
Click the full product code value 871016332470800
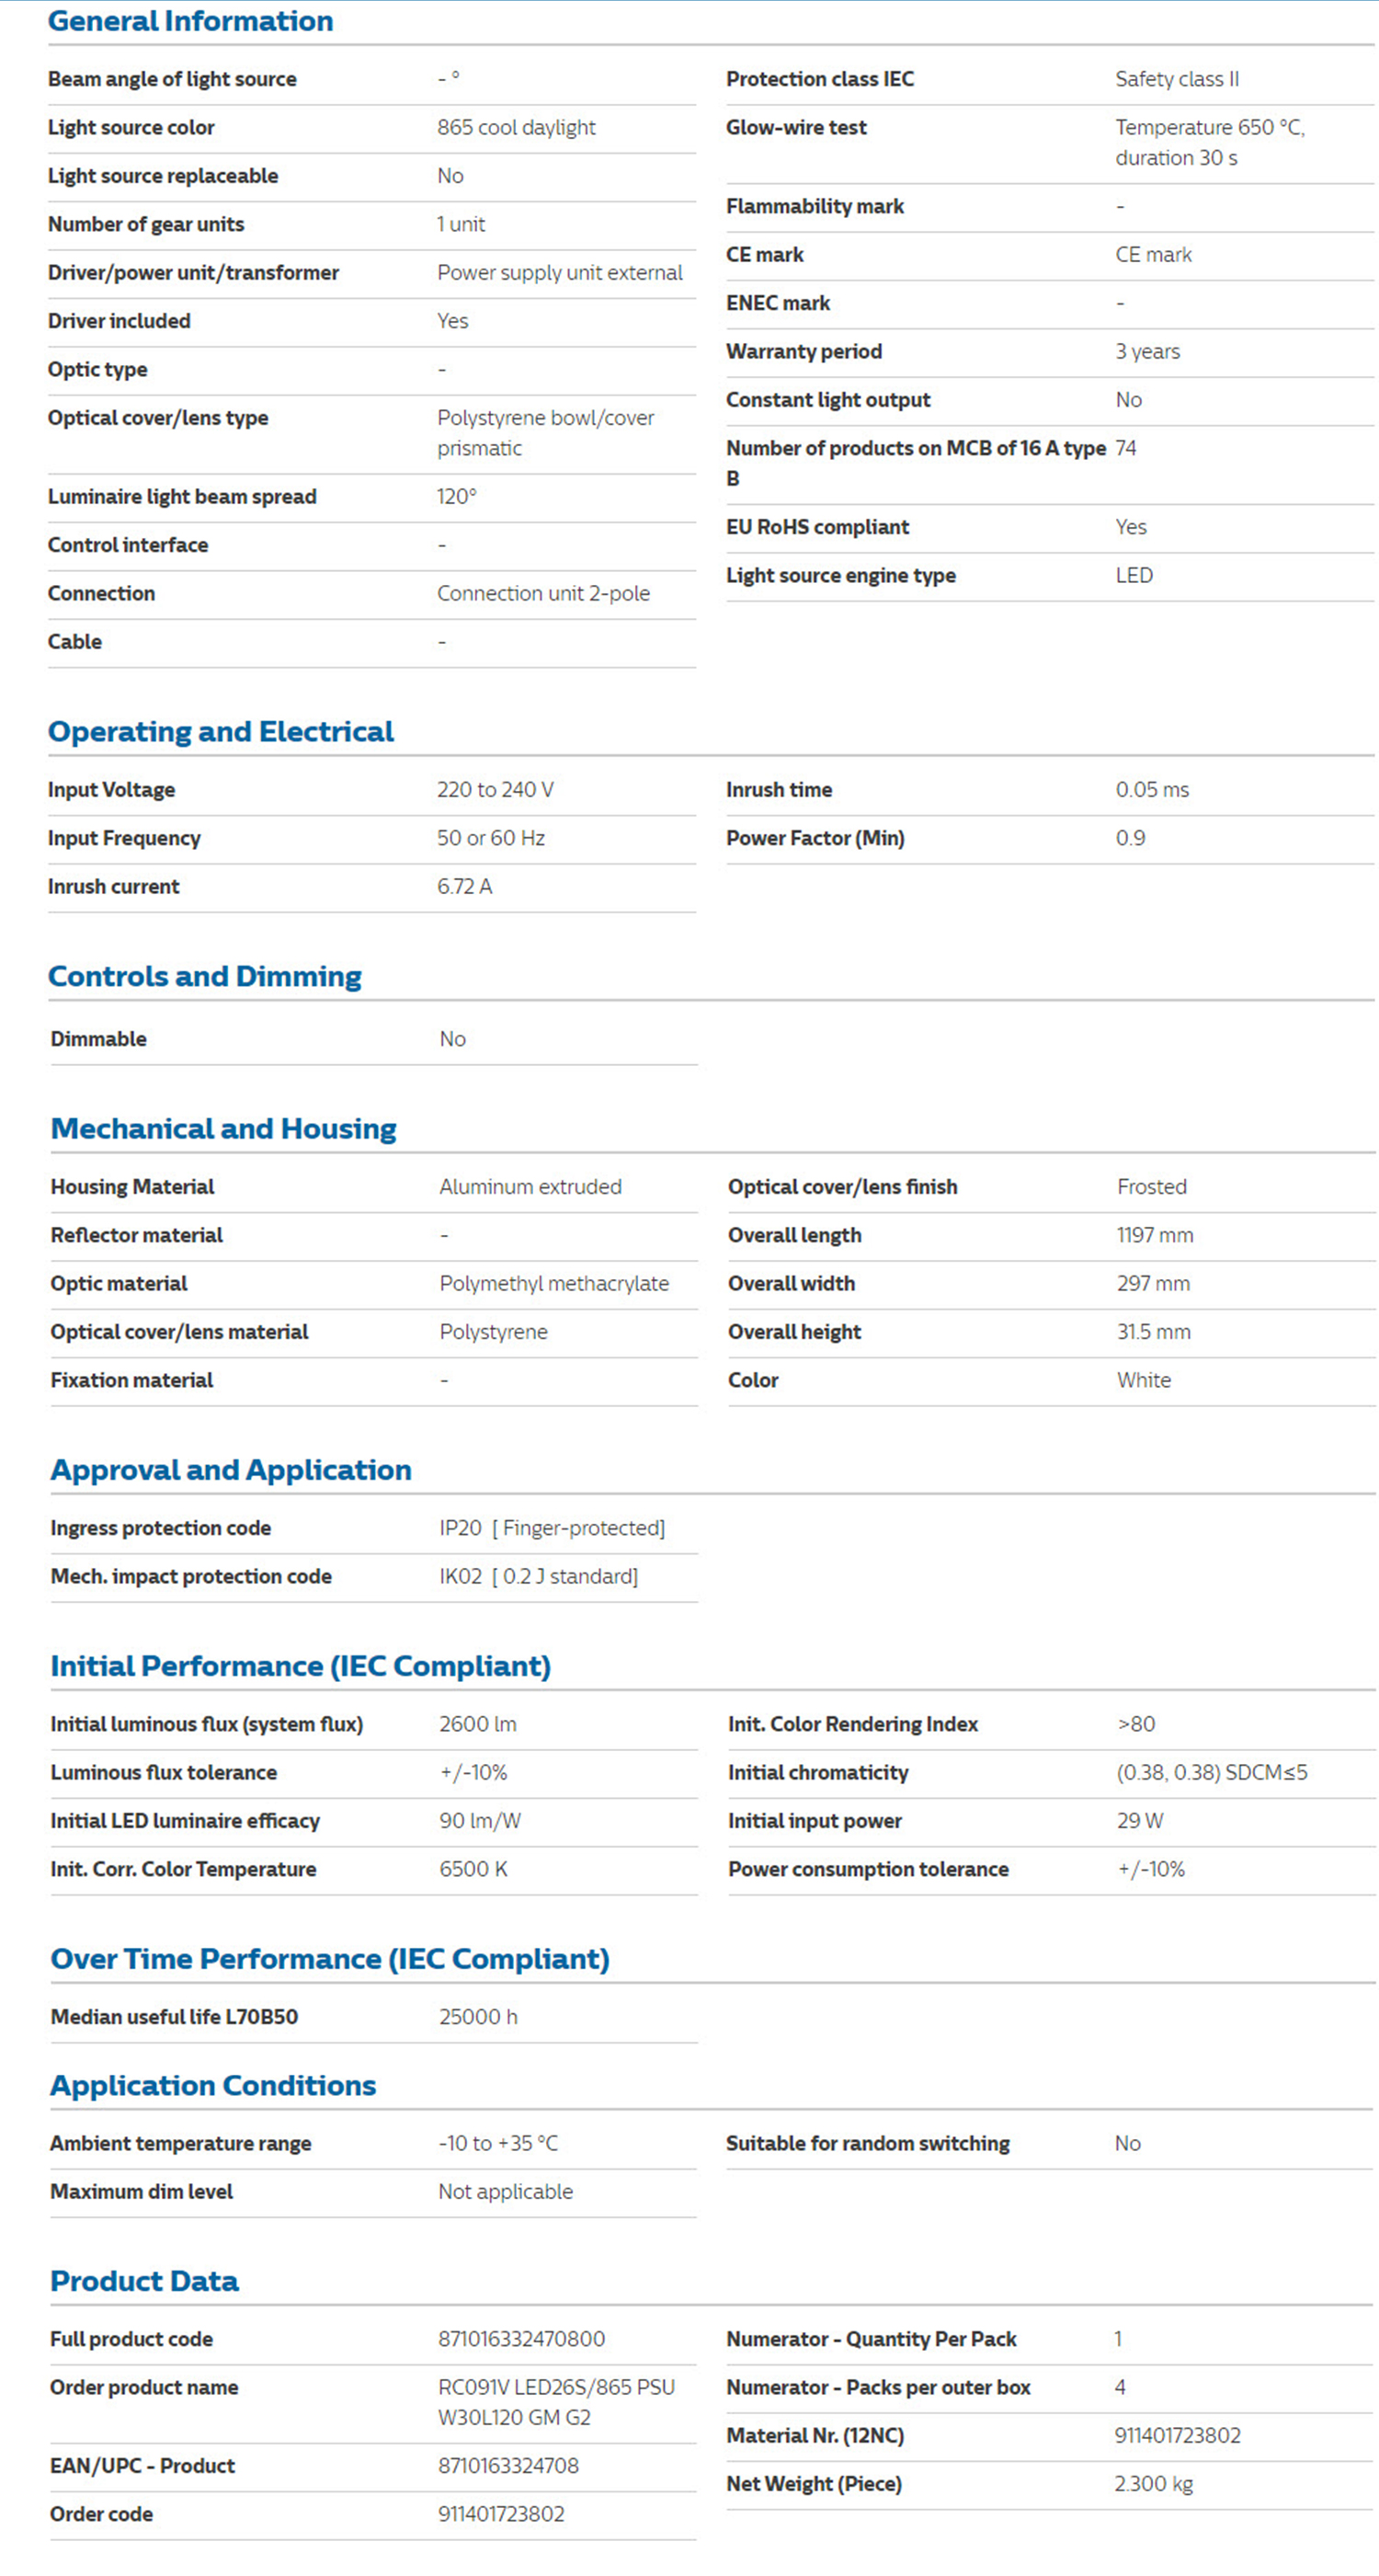(520, 2339)
